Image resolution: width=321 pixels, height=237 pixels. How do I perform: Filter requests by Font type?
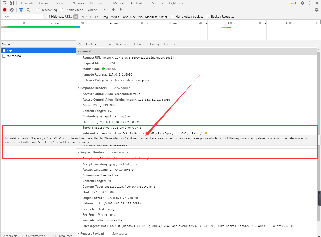pos(125,17)
